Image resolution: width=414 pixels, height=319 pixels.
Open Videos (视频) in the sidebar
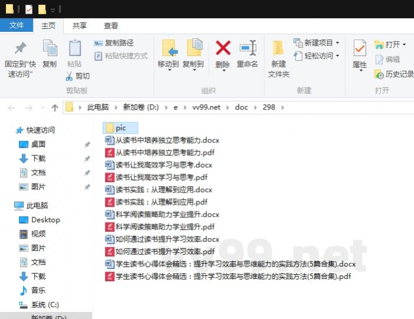coord(33,234)
